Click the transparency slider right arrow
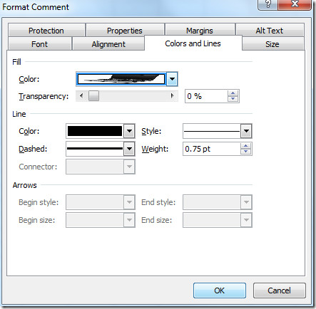 pos(172,96)
